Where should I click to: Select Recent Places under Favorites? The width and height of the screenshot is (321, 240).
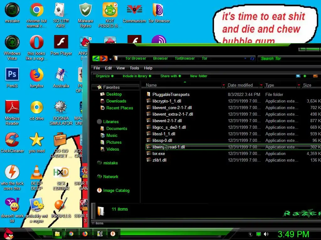[119, 108]
